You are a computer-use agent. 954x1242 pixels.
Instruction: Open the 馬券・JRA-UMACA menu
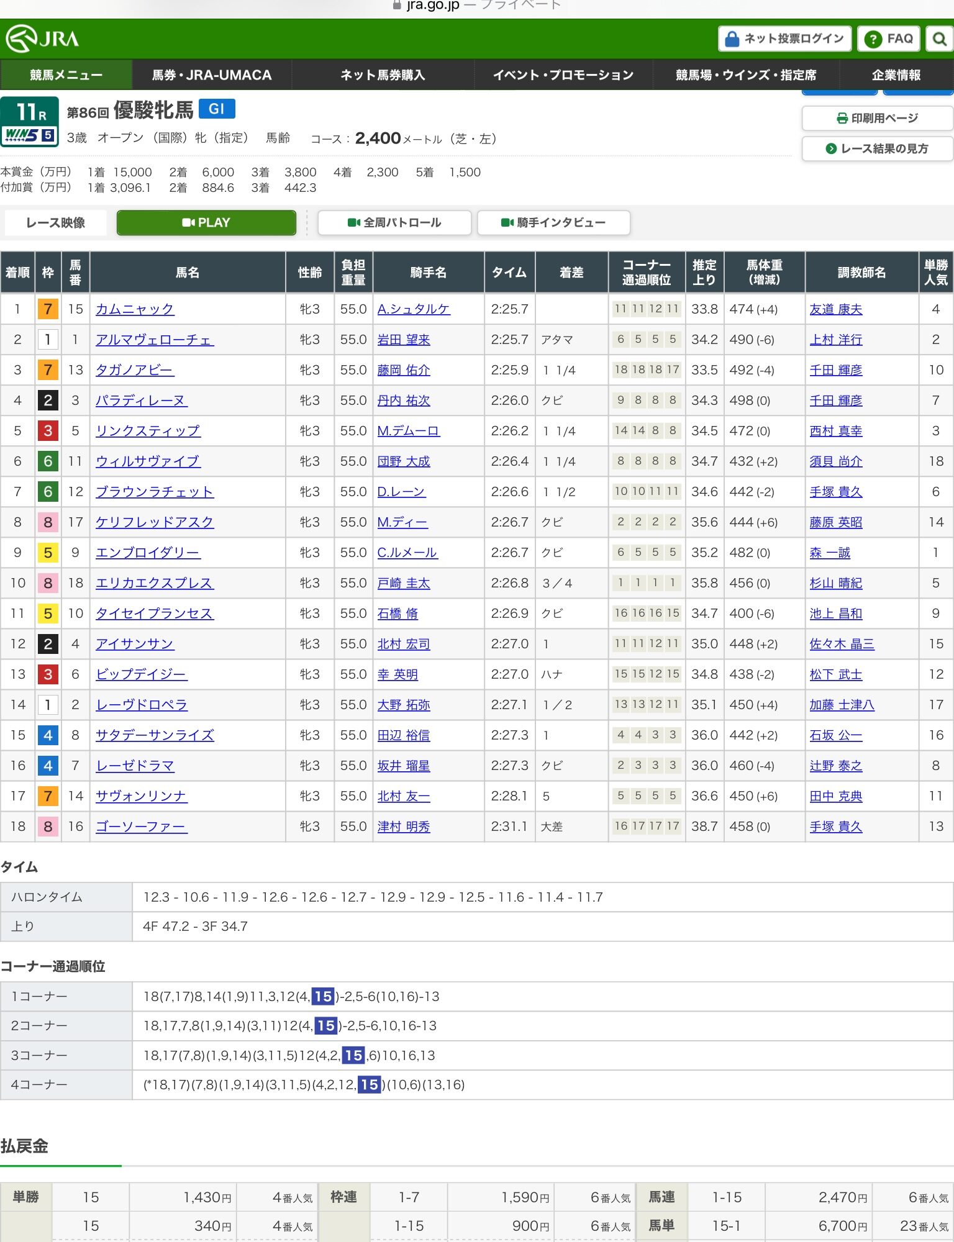point(212,75)
